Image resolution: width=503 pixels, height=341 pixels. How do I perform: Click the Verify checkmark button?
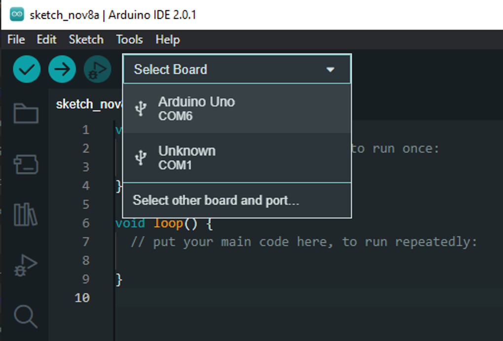[x=26, y=70]
